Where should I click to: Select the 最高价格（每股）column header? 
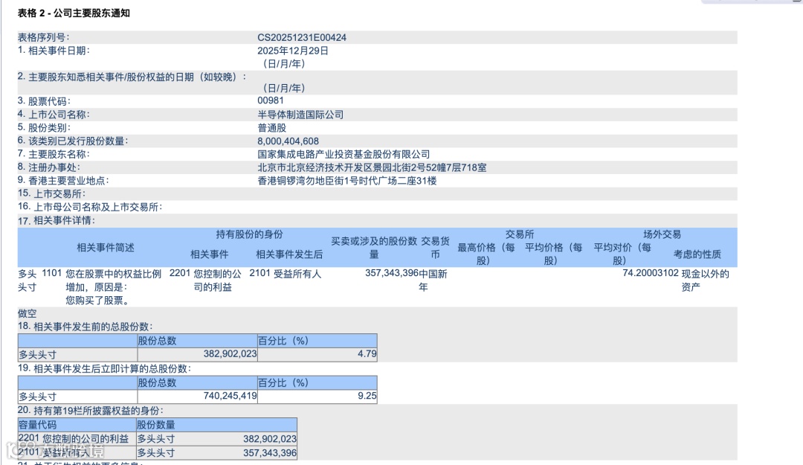point(486,254)
